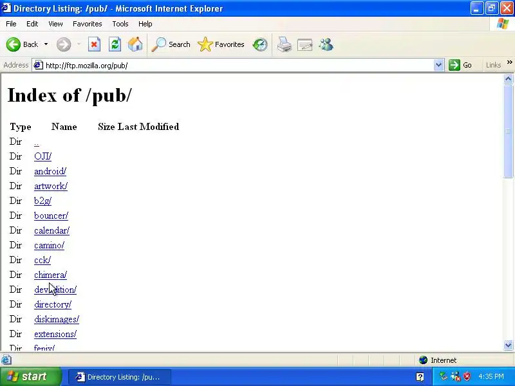This screenshot has height=386, width=515.
Task: Open the Edit menu
Action: pos(32,24)
